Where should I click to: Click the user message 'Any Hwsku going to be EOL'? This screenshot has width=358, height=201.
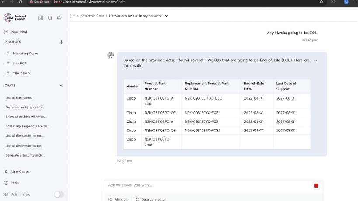pos(292,33)
